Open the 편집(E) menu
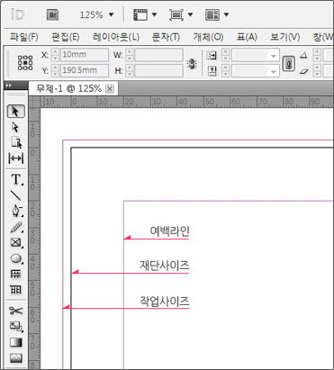The image size is (334, 370). point(66,37)
